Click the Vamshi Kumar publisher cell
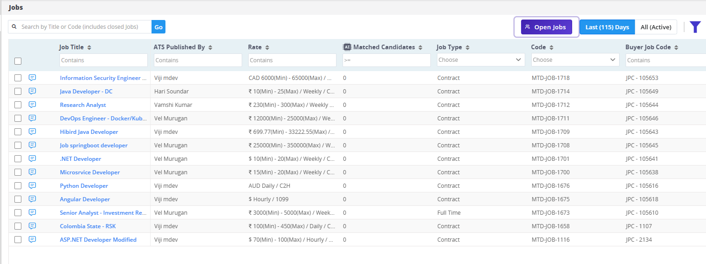The height and width of the screenshot is (264, 706). coord(173,105)
